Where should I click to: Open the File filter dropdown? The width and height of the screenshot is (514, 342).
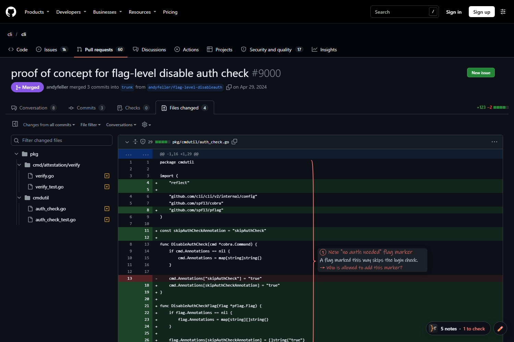(90, 125)
